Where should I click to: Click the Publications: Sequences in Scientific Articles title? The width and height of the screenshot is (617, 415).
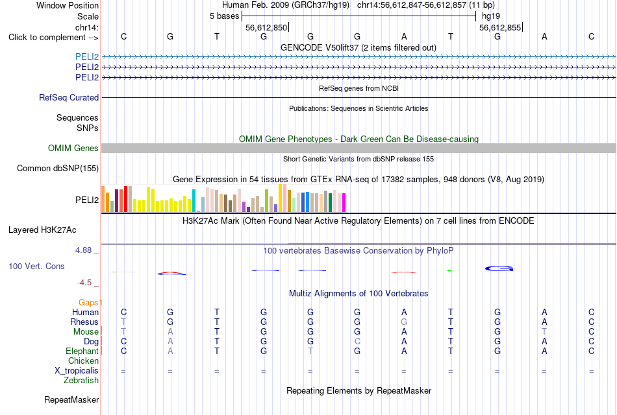(359, 108)
